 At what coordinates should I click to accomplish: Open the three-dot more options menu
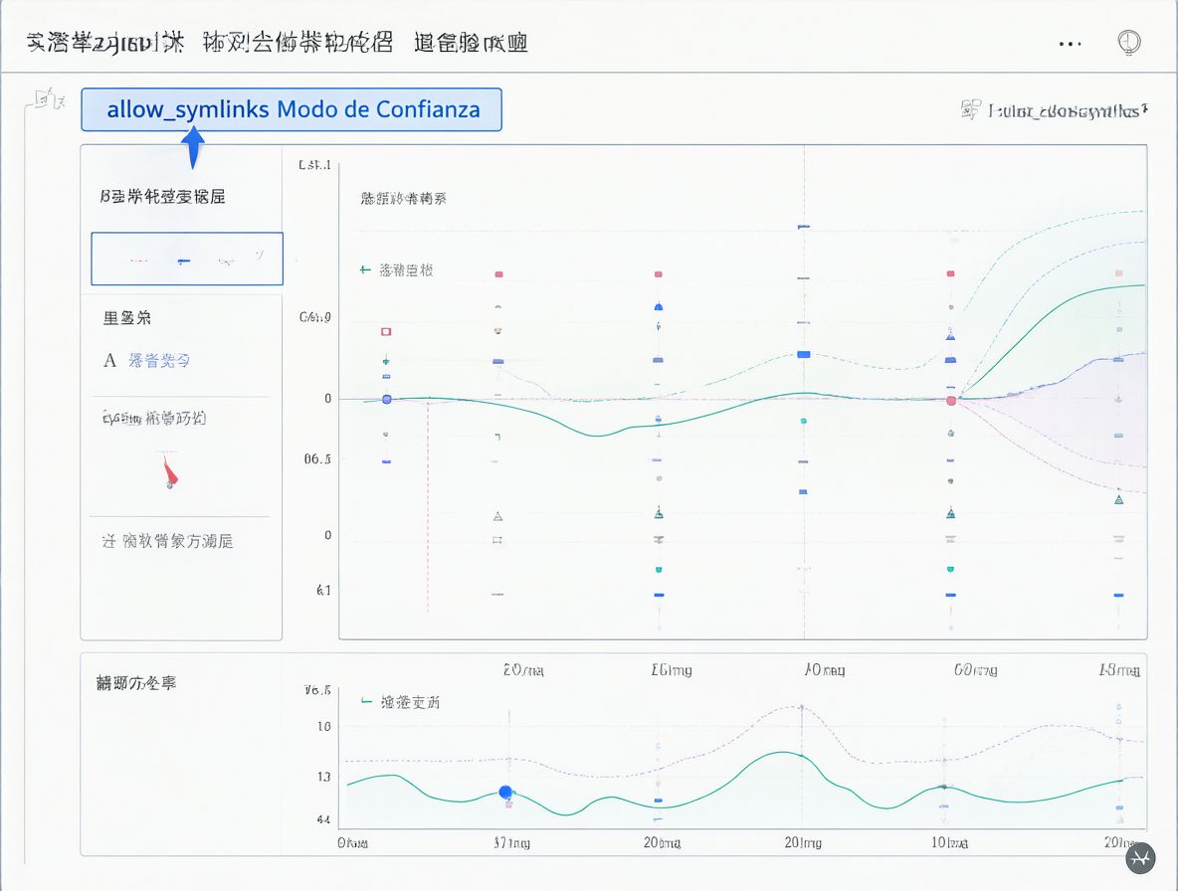[1070, 44]
